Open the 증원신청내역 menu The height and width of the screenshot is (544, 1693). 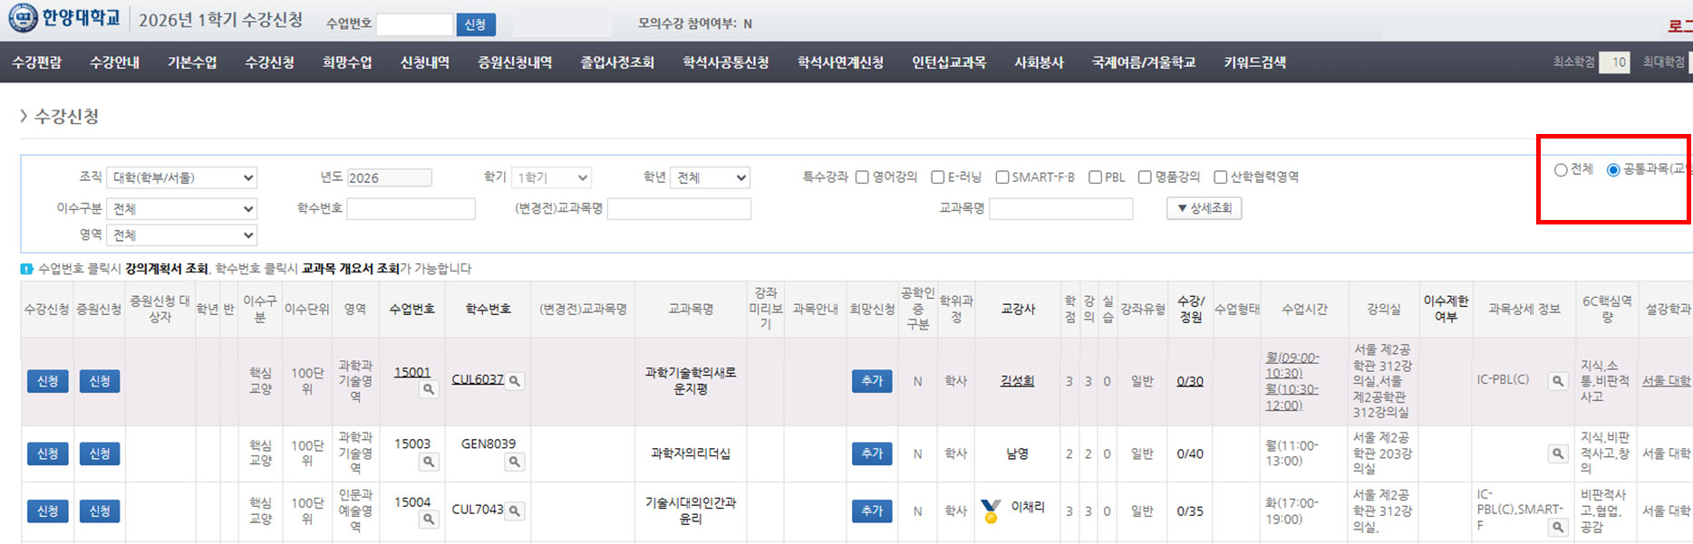click(515, 62)
